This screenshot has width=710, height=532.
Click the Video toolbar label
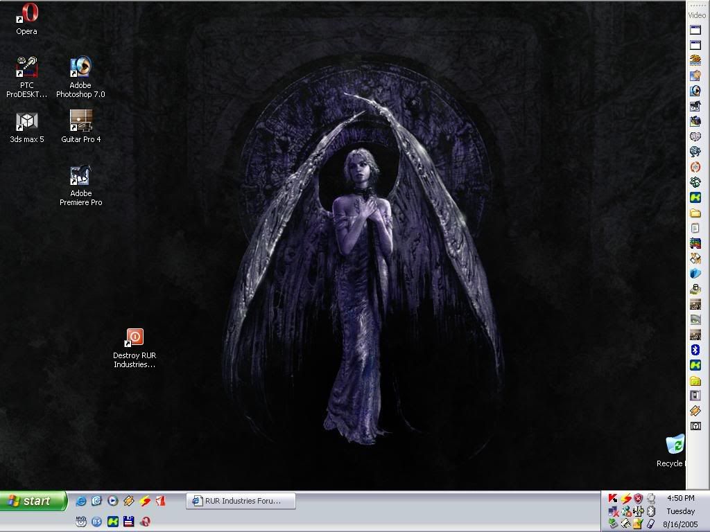(697, 15)
